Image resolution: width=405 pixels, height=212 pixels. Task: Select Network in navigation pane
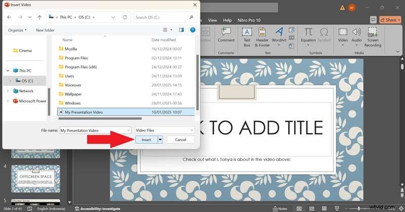coord(23,91)
